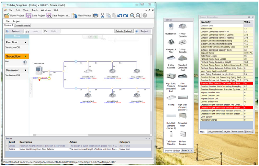
Task: Click the Project button in canvas toolbar
Action: tap(143, 31)
